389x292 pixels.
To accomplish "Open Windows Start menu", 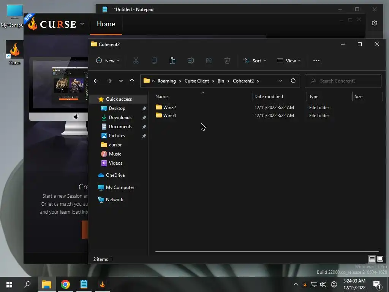I will pyautogui.click(x=9, y=284).
